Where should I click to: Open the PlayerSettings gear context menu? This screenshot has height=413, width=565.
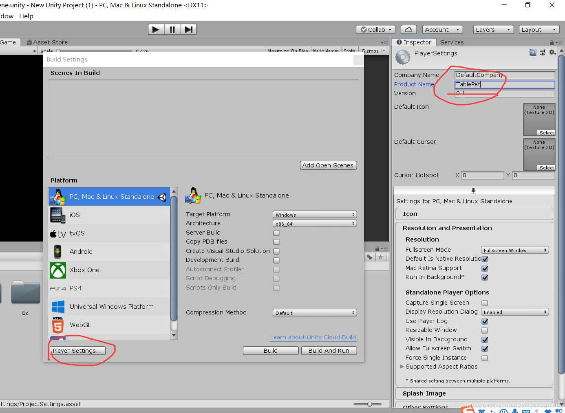pyautogui.click(x=552, y=53)
